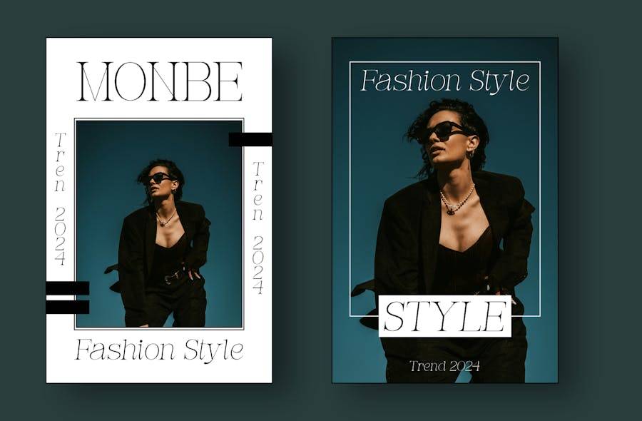Click Fashion Style text on white poster
Image resolution: width=642 pixels, height=421 pixels.
pos(159,350)
